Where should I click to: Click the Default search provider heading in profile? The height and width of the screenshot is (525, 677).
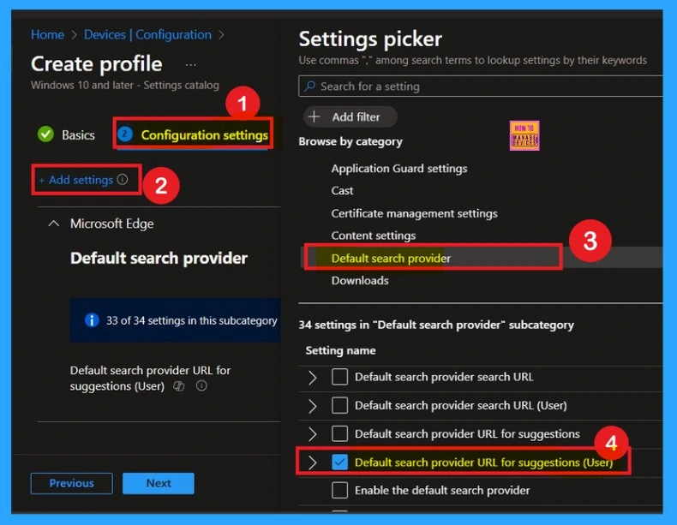click(159, 258)
